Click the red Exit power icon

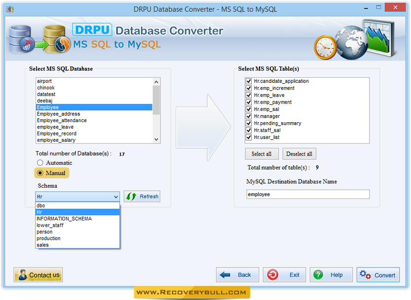272,275
